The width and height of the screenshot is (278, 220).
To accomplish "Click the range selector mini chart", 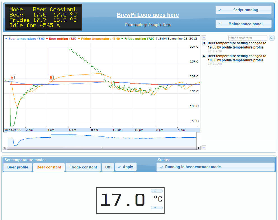I will pyautogui.click(x=102, y=139).
